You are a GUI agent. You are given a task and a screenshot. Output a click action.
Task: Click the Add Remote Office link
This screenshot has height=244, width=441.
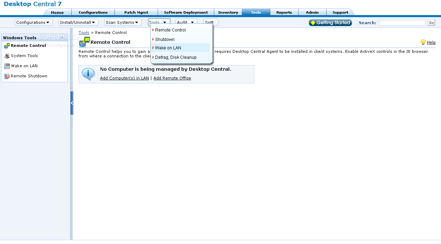tap(172, 78)
